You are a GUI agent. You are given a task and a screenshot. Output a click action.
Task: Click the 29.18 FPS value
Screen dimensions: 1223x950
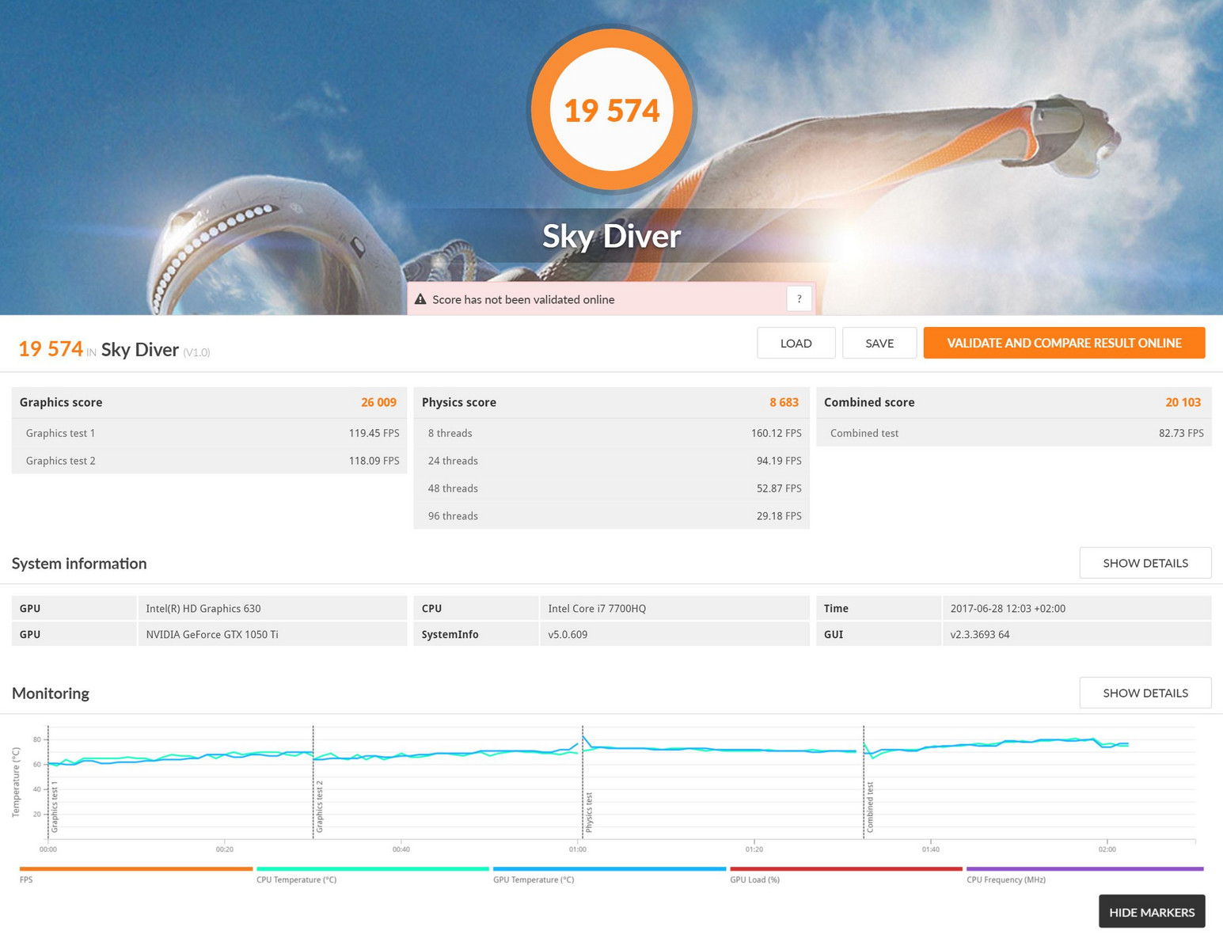(x=779, y=516)
